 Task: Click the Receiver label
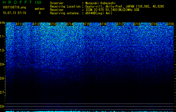[57, 10]
